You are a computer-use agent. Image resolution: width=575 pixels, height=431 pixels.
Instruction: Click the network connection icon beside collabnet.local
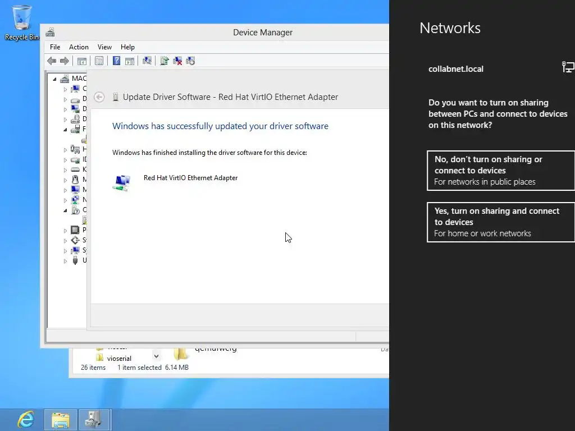568,67
